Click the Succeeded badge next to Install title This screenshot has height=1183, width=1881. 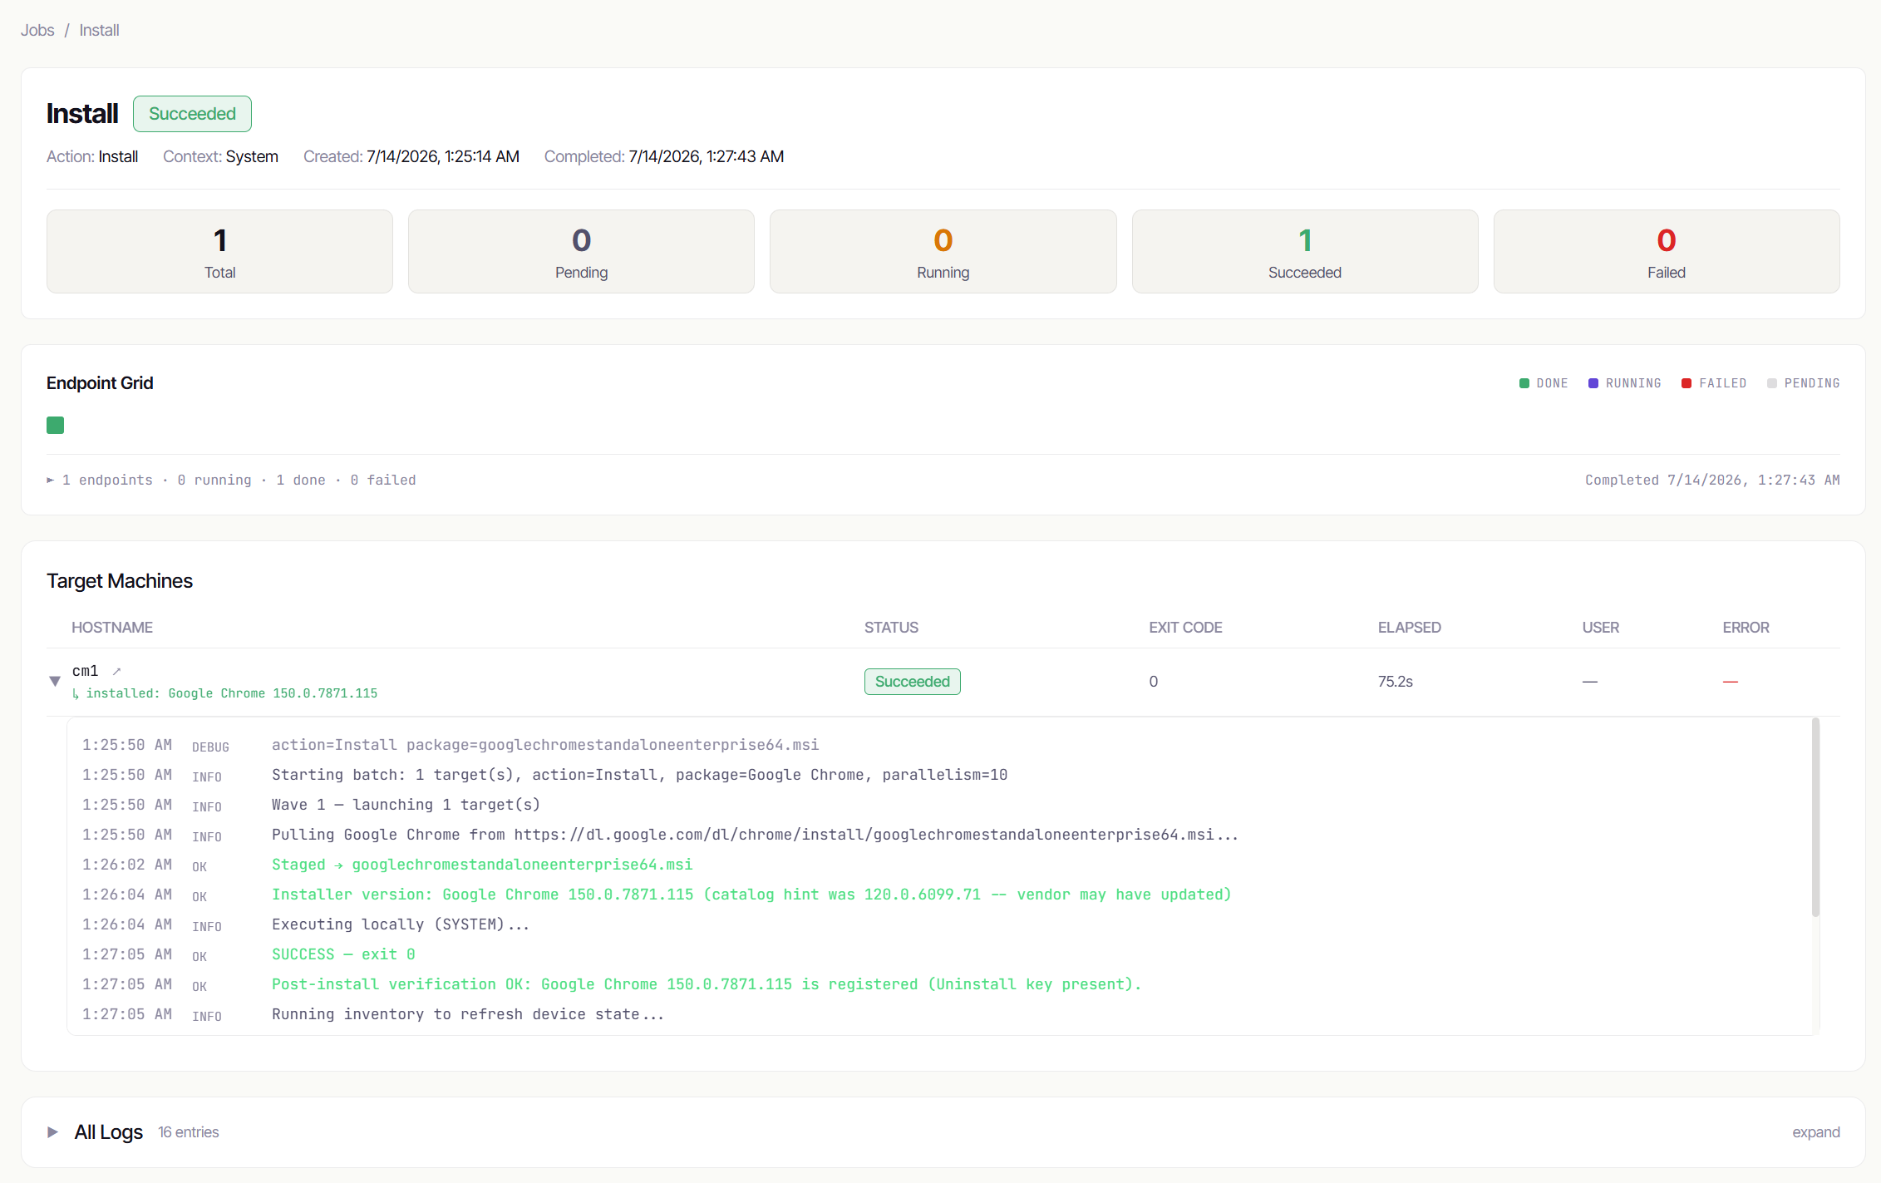[x=192, y=114]
